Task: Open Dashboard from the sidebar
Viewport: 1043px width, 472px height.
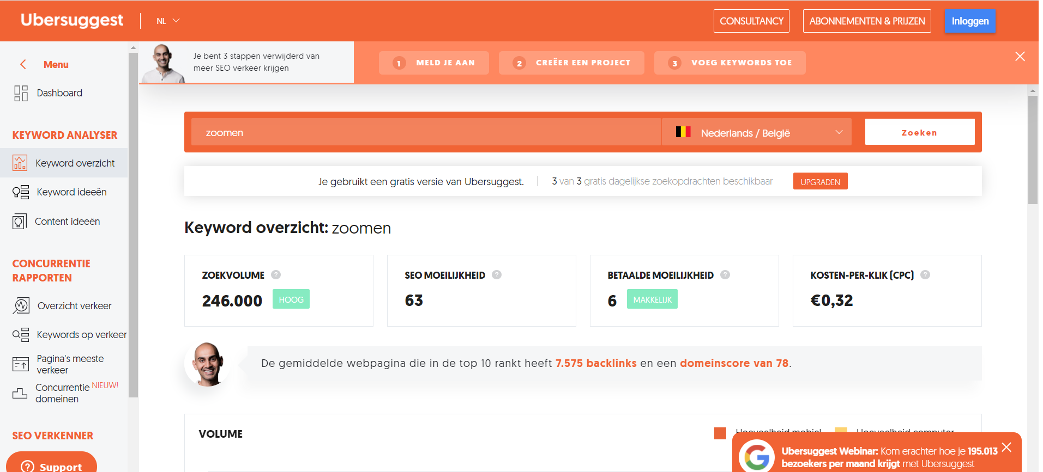Action: click(x=59, y=93)
